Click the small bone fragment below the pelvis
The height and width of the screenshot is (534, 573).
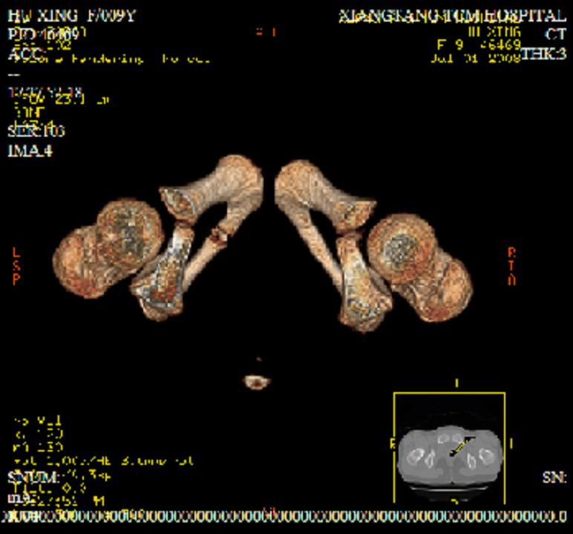coord(255,382)
